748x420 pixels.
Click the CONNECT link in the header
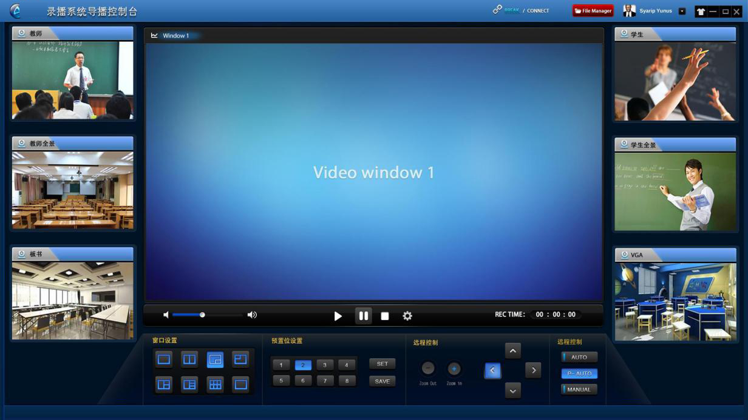pos(538,11)
